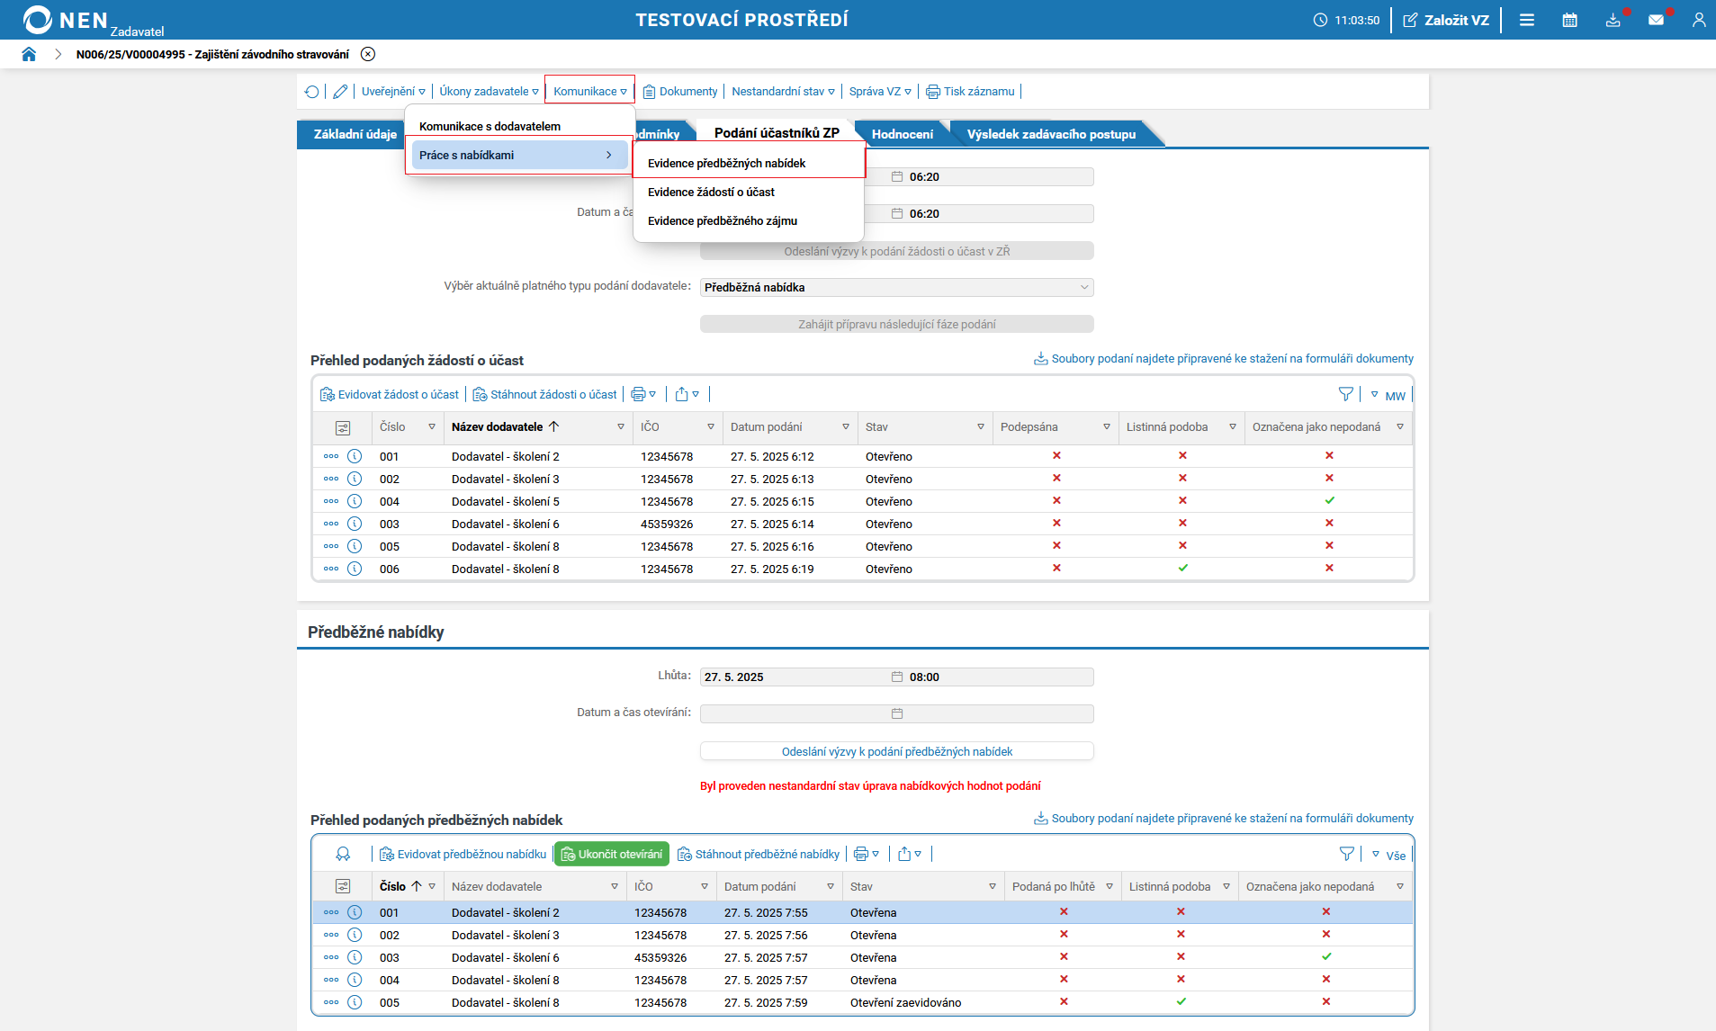Screen dimensions: 1716x1031
Task: Switch to the Hodnocení tab
Action: click(x=902, y=134)
